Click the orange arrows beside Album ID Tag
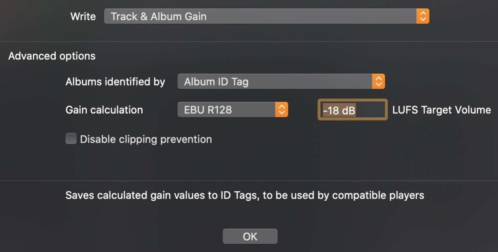 click(x=378, y=82)
